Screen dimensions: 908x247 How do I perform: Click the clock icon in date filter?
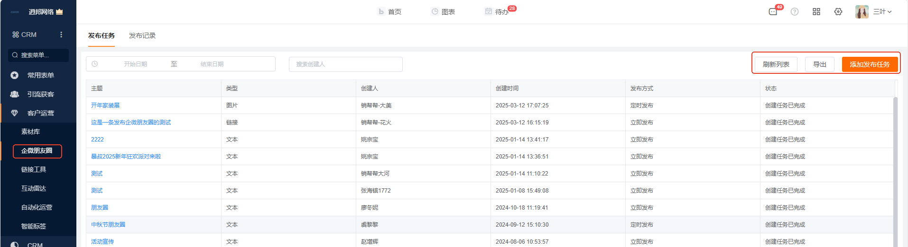point(95,64)
